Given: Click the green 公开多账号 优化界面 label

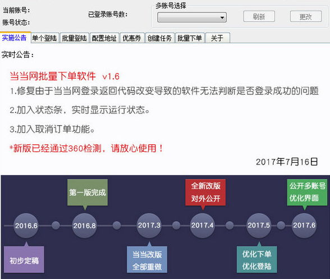Looking at the screenshot, I should click(308, 192).
